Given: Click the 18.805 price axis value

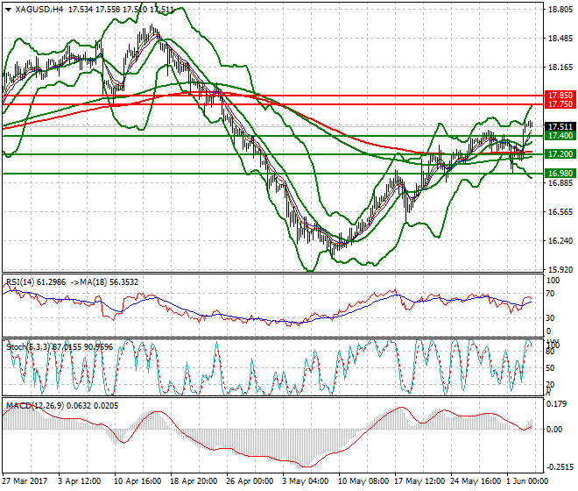Looking at the screenshot, I should click(x=560, y=10).
